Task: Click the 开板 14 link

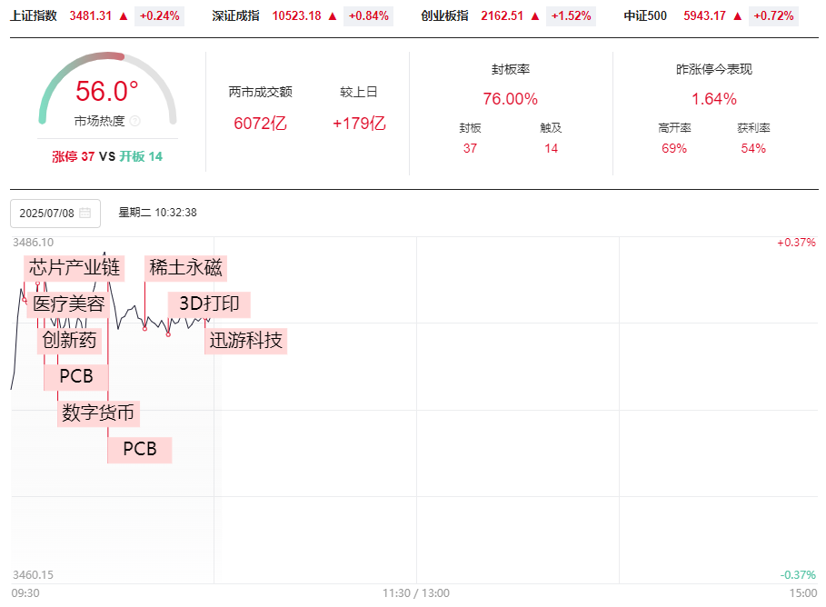Action: [141, 156]
